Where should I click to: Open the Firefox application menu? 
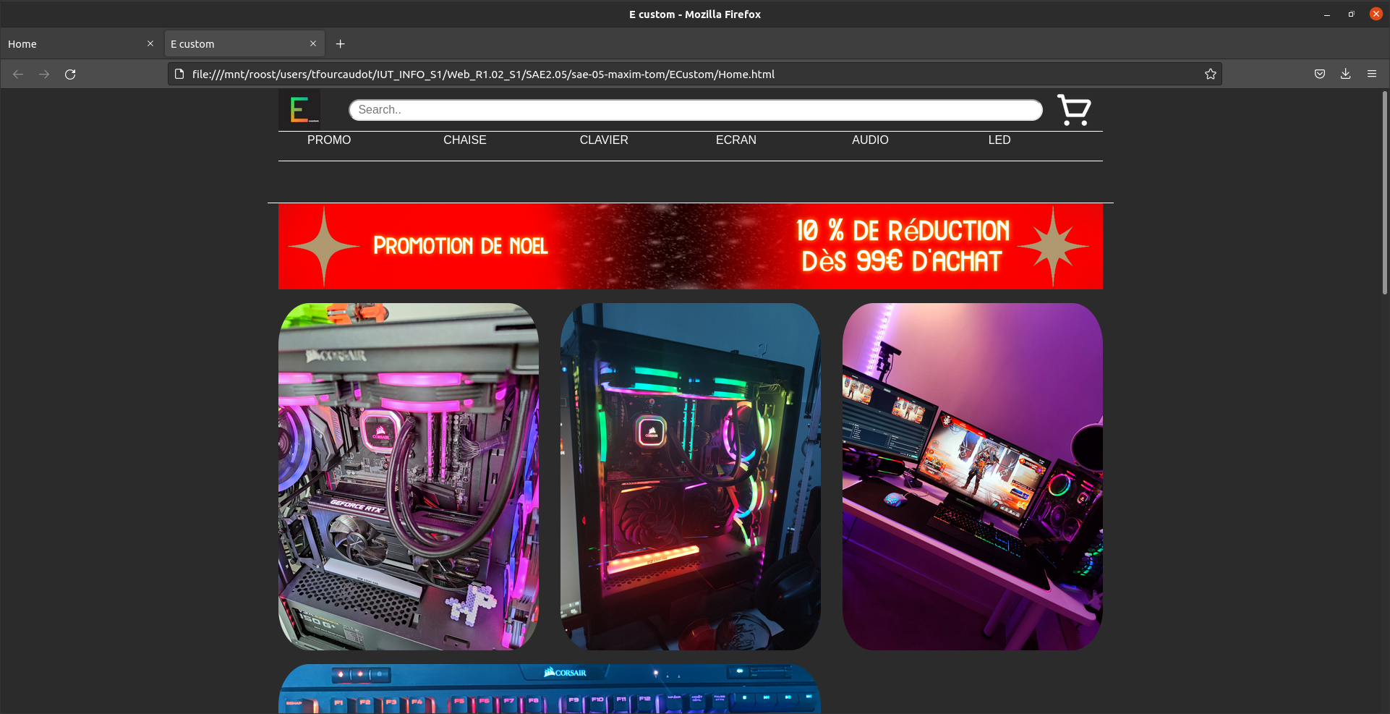[1372, 73]
